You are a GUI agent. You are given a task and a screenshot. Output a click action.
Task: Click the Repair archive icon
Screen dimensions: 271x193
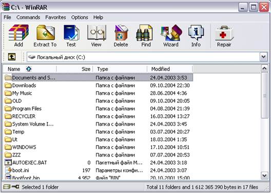click(224, 33)
